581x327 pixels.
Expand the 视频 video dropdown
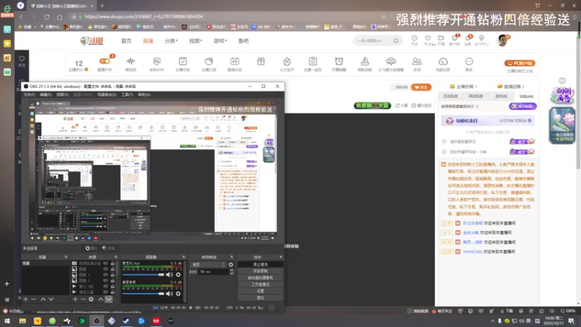pyautogui.click(x=195, y=41)
